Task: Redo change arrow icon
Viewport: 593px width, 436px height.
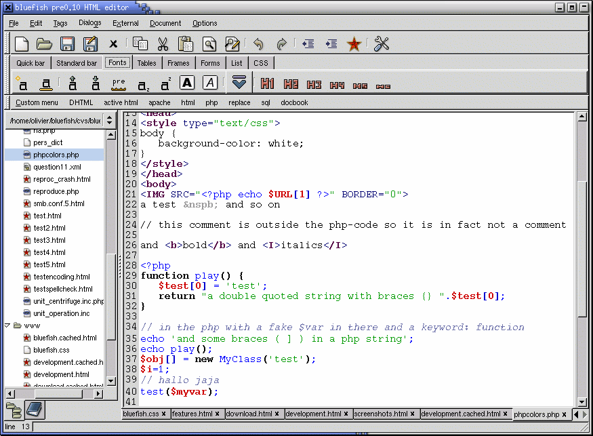Action: click(x=281, y=44)
